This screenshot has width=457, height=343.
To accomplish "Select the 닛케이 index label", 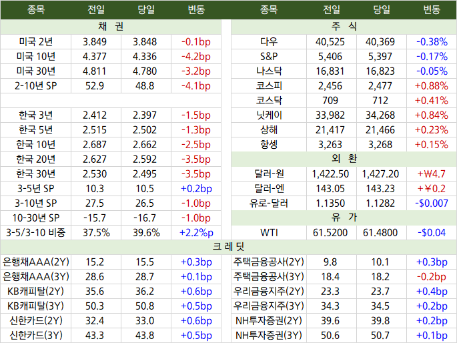I will 269,115.
